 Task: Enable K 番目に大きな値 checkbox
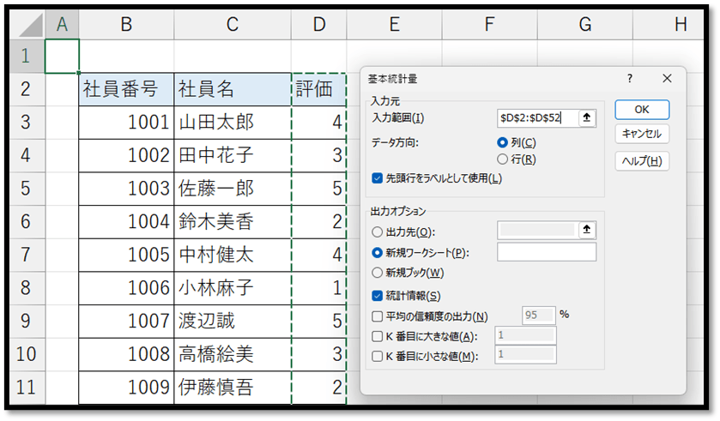point(378,336)
